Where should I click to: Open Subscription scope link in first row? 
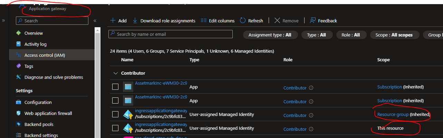pyautogui.click(x=389, y=87)
